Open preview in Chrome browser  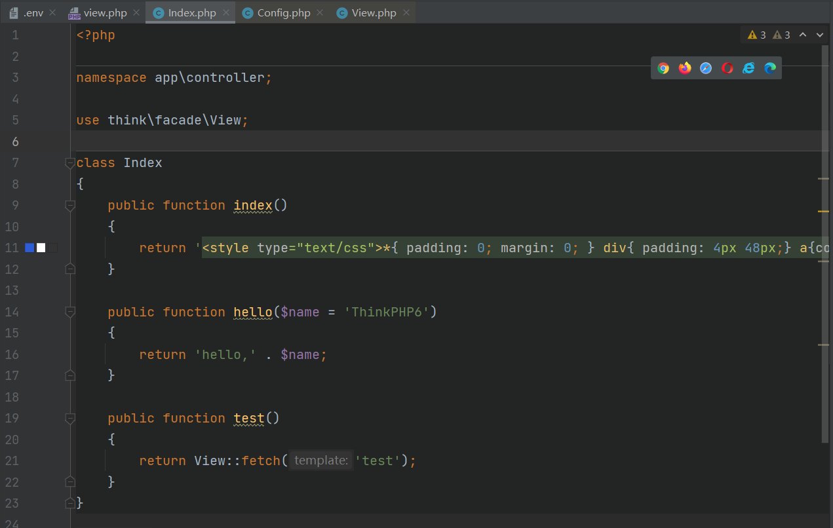click(x=663, y=68)
